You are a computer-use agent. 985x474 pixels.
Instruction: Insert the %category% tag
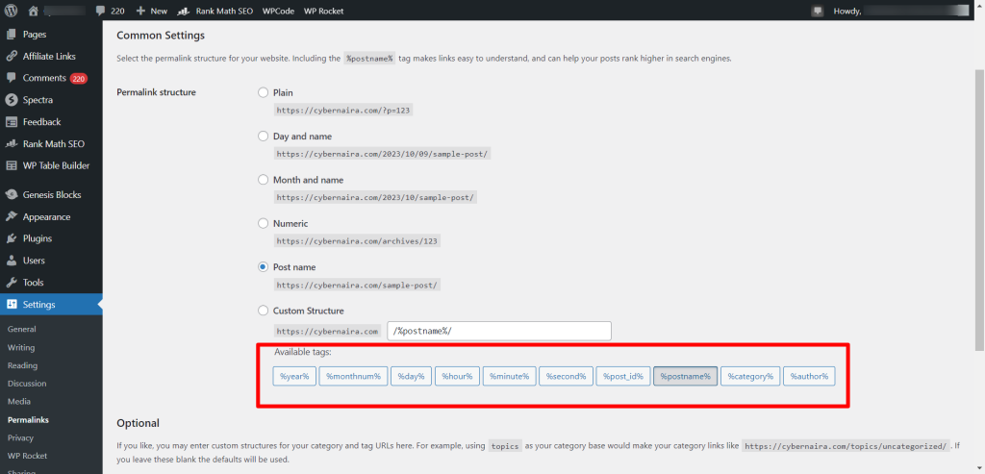[x=749, y=376]
